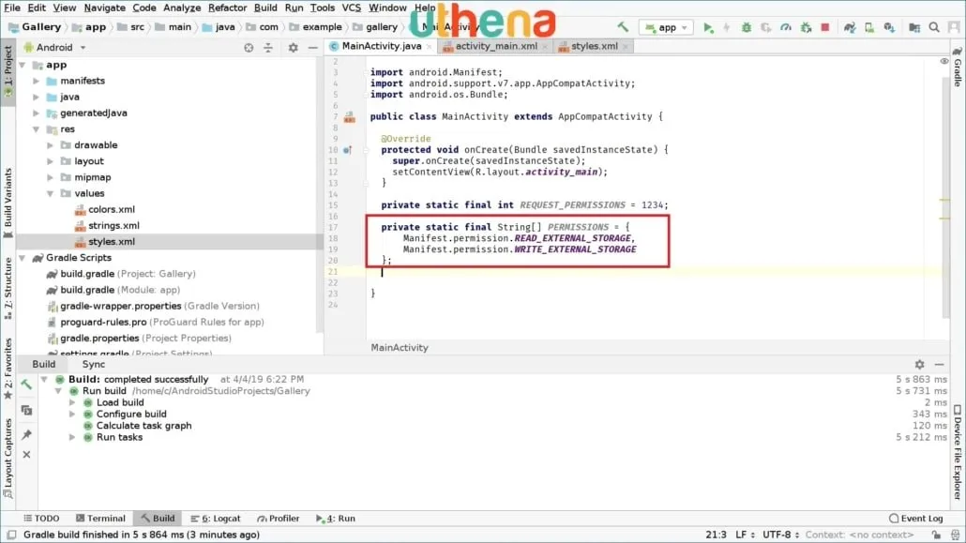The width and height of the screenshot is (966, 543).
Task: Open the Analyze menu
Action: 182,8
